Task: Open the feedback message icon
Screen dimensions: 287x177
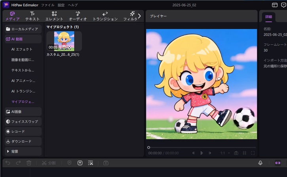Action: [x=284, y=5]
